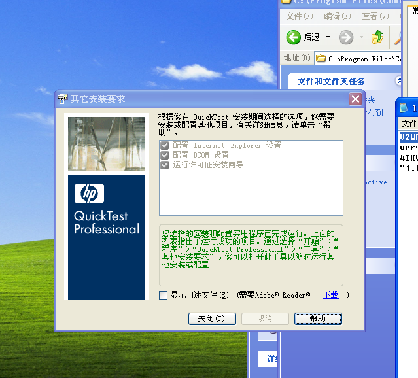
Task: Click the installer icon in the dialog title bar
Action: click(x=62, y=99)
